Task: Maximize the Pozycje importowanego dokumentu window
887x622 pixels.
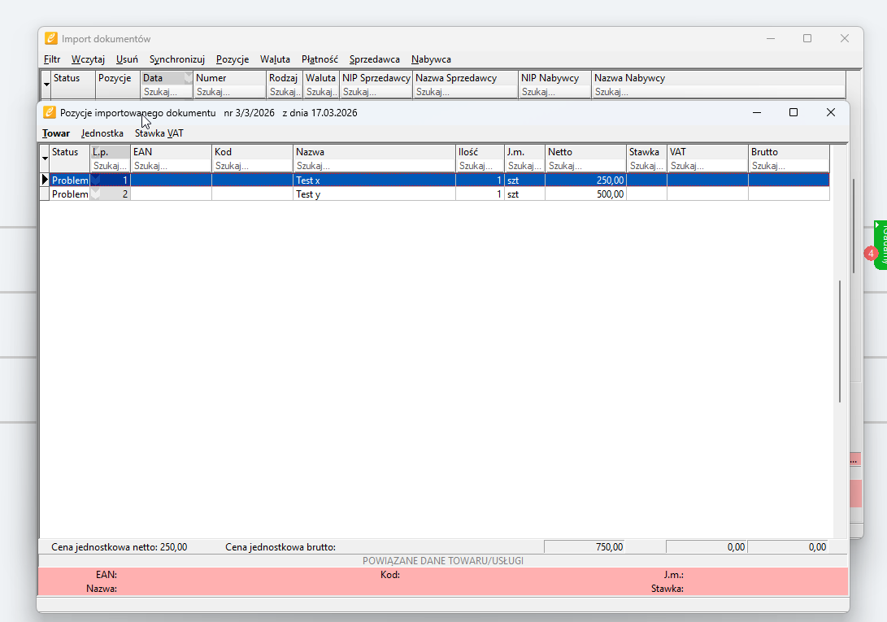Action: (x=794, y=112)
